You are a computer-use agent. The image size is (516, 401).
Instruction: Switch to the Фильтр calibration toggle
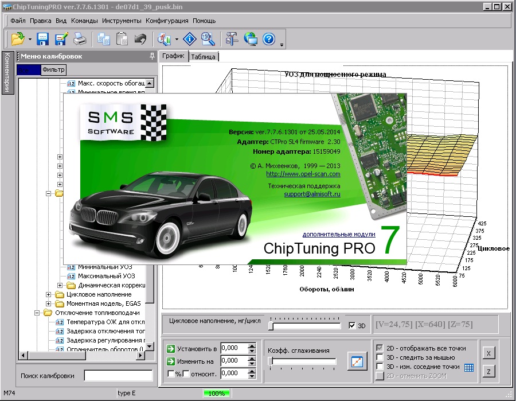(53, 69)
